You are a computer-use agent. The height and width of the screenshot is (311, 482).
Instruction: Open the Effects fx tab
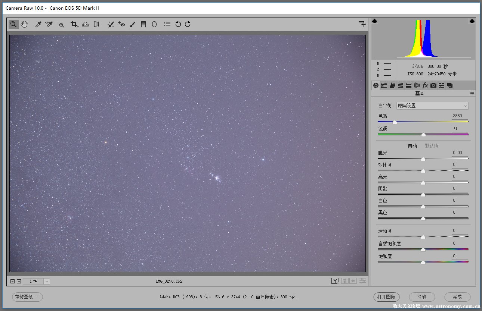[x=425, y=85]
